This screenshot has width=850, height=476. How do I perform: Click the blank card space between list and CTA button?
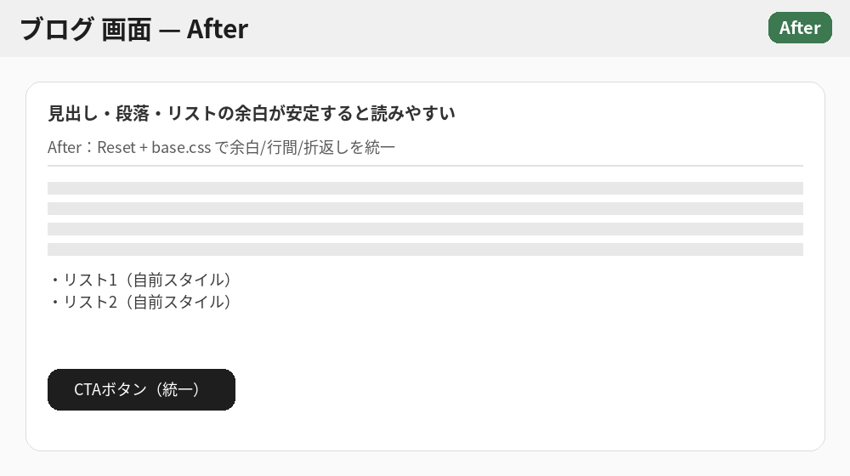coord(425,340)
